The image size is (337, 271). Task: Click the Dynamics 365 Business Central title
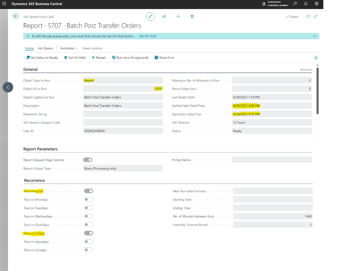click(x=37, y=4)
